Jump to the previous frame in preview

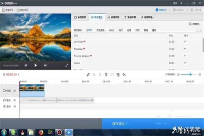[x=26, y=65]
